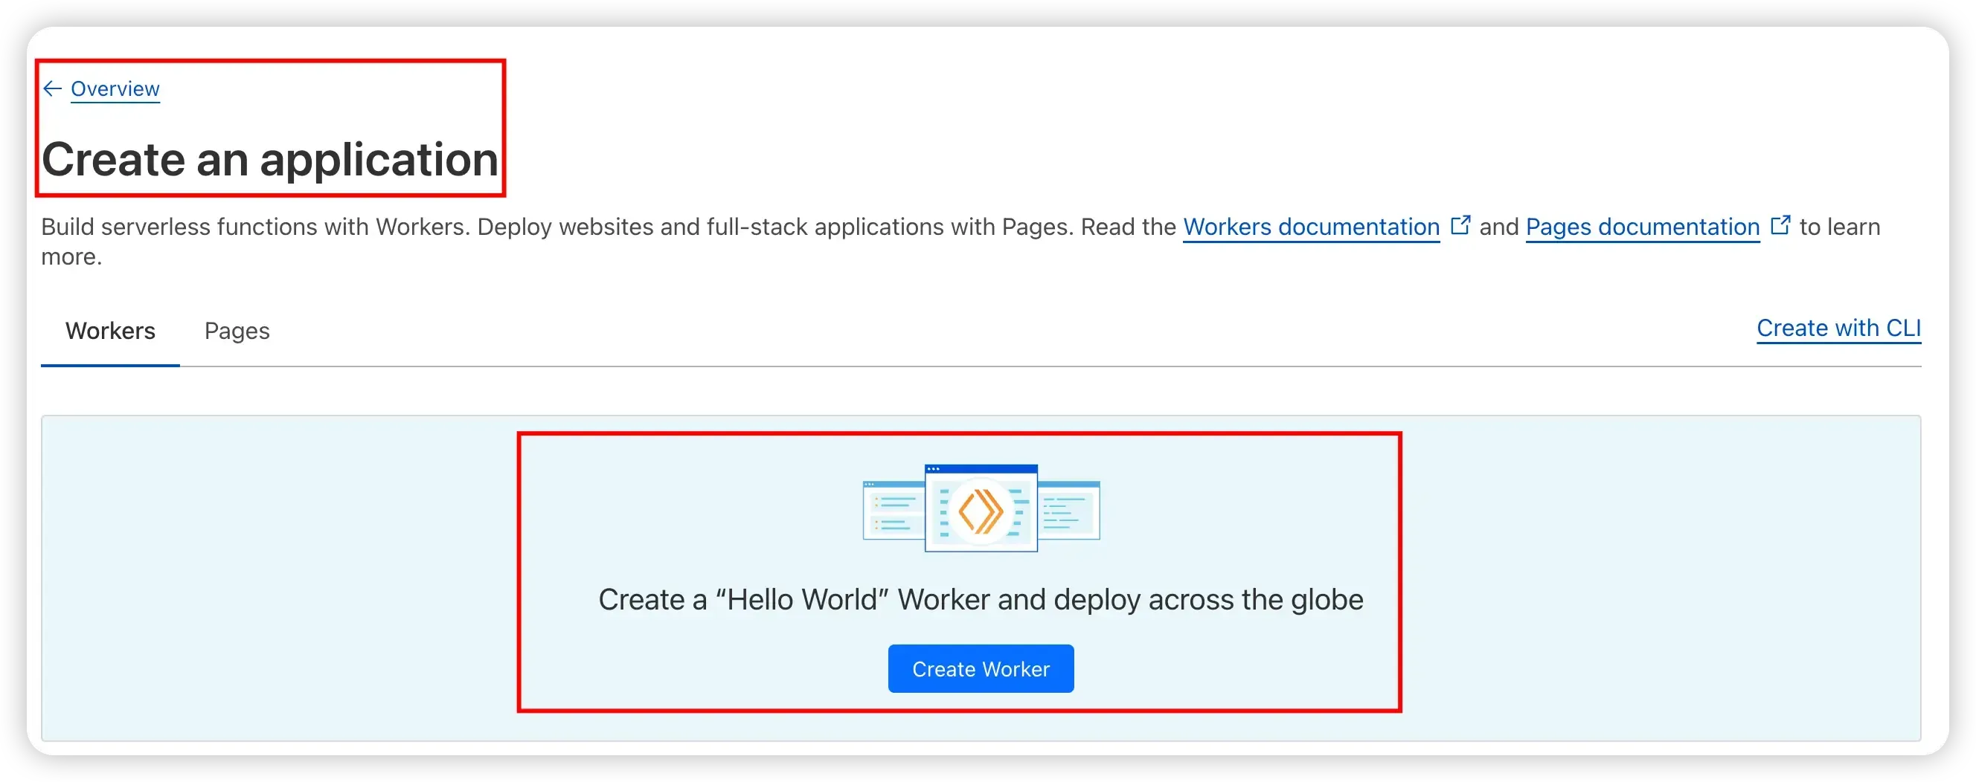1976x782 pixels.
Task: Open the Workers documentation link
Action: tap(1311, 227)
